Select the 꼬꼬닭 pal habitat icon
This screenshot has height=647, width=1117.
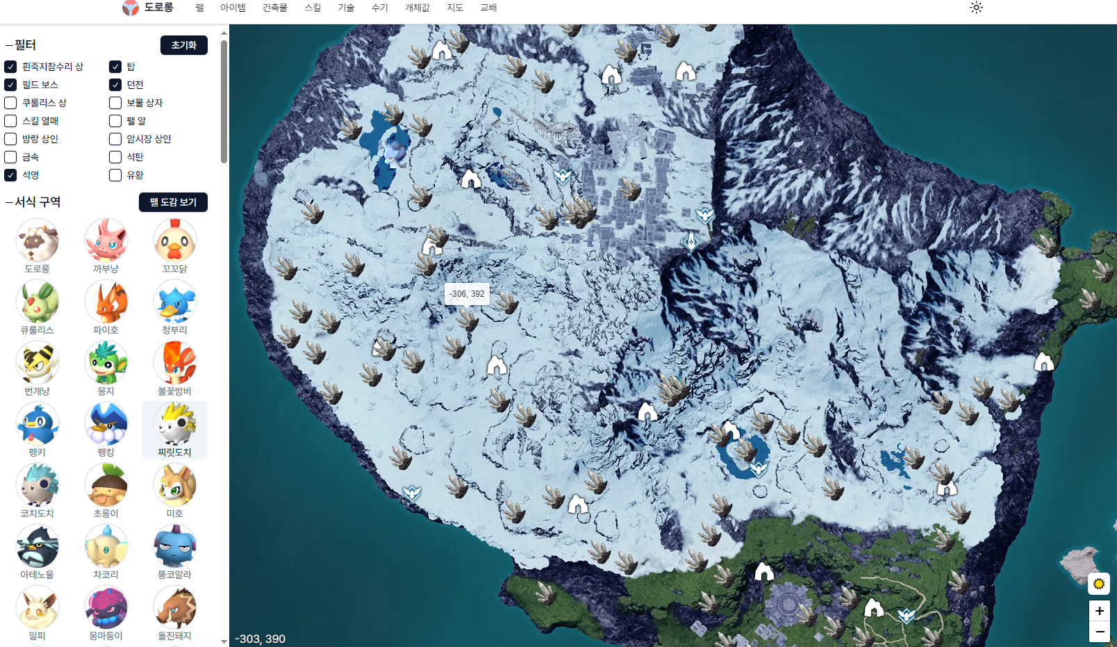click(175, 240)
